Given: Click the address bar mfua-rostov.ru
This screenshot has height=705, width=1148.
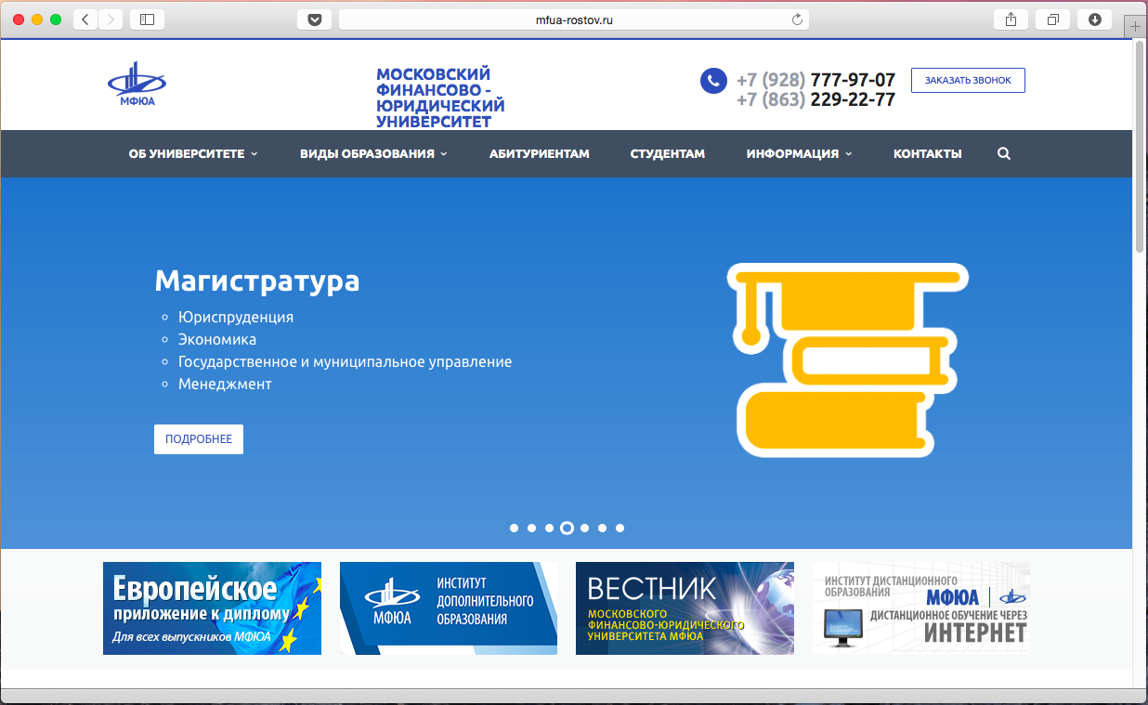Looking at the screenshot, I should (574, 20).
